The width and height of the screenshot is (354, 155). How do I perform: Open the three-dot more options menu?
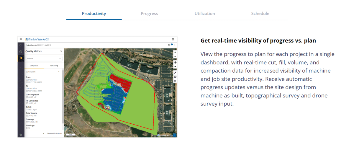click(x=174, y=45)
